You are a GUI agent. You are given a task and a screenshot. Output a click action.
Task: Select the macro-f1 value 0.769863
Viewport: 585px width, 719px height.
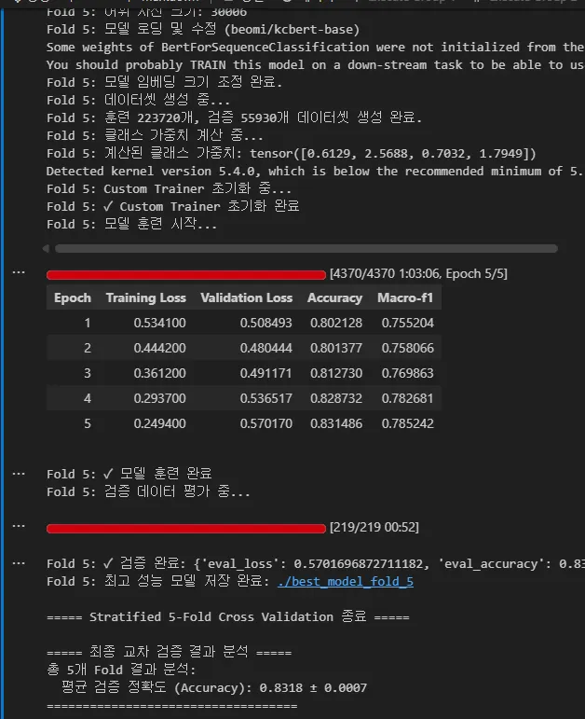tap(408, 373)
